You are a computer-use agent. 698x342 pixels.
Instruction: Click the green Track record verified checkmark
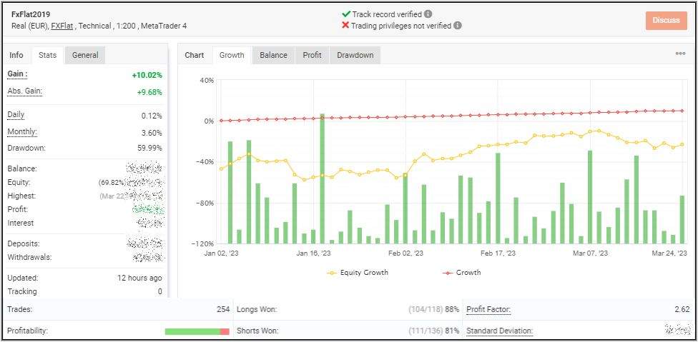point(346,14)
